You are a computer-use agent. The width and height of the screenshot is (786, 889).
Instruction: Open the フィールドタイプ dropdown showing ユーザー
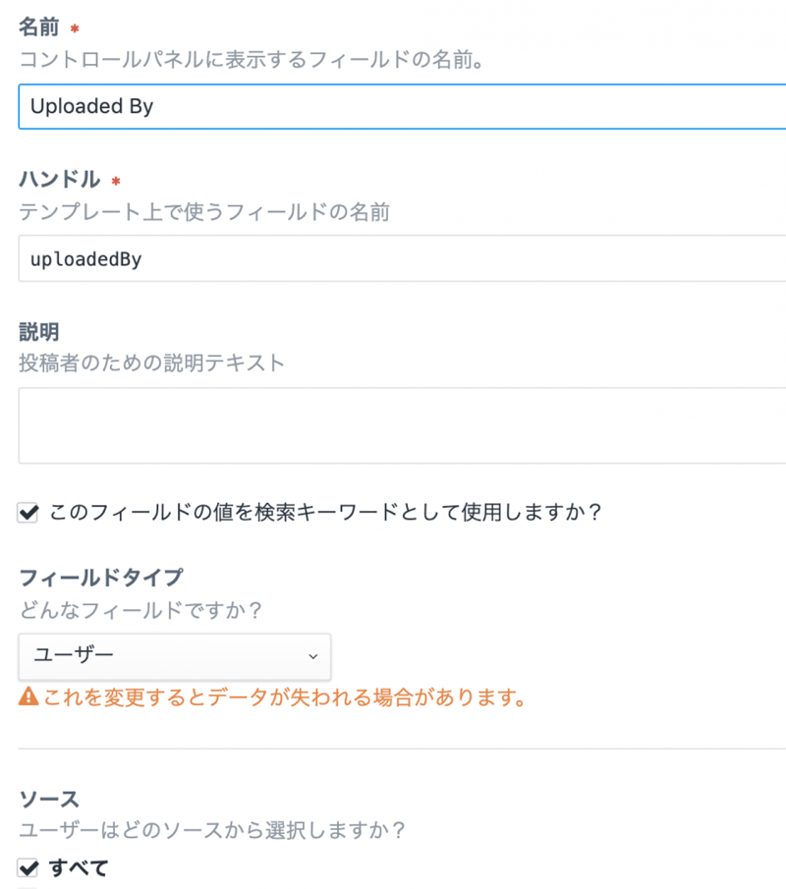174,655
